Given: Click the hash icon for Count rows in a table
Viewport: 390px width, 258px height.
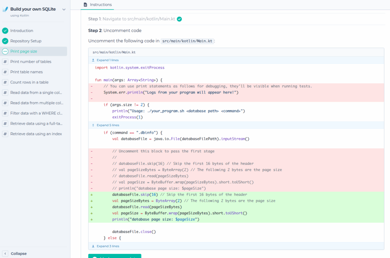Looking at the screenshot, I should [x=5, y=82].
